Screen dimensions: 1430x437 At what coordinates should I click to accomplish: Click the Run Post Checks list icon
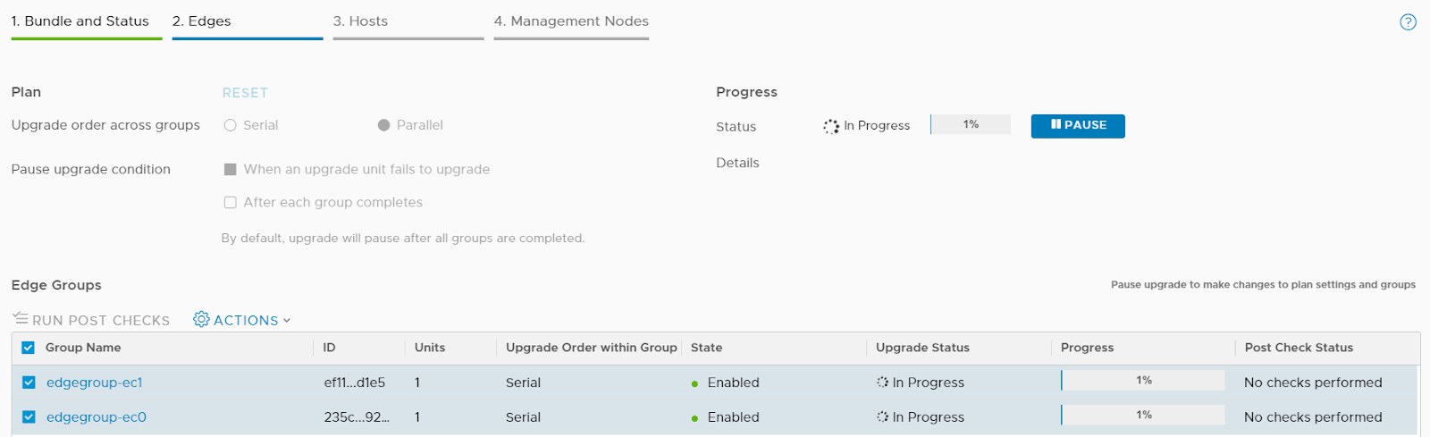pos(21,318)
